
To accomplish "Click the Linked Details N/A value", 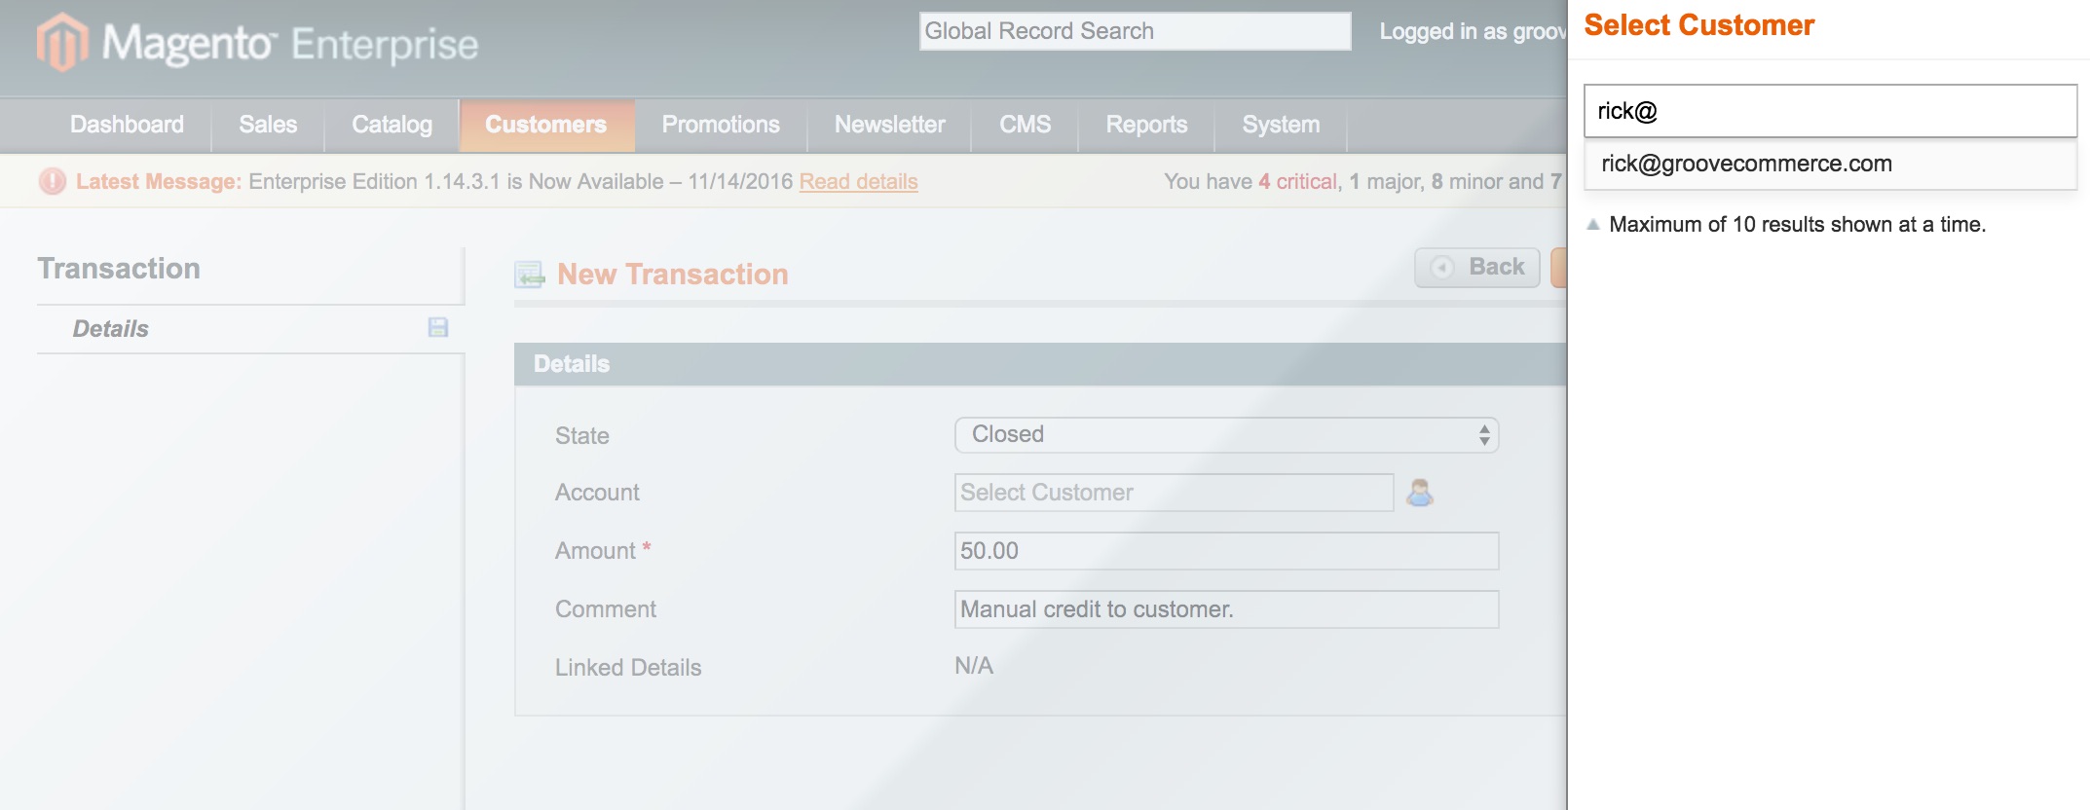I will (974, 666).
